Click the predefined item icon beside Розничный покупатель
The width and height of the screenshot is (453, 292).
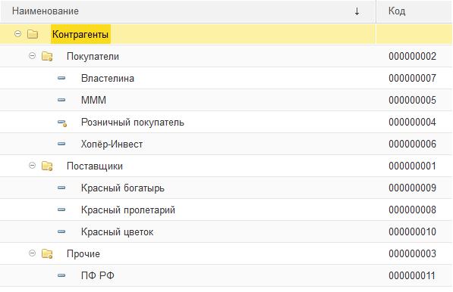[x=62, y=123]
